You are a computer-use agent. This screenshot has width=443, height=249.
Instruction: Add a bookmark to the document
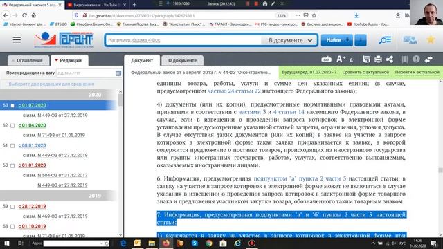coord(404,59)
